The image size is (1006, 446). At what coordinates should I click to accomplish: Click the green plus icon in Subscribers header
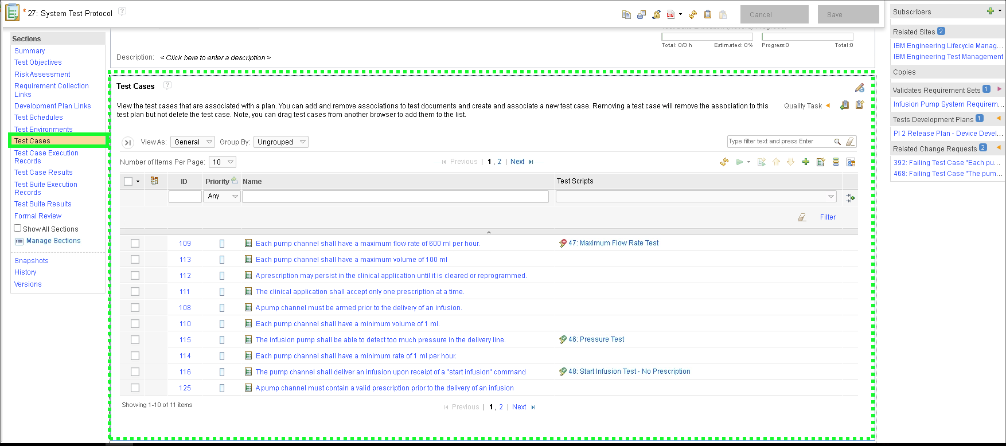[990, 11]
